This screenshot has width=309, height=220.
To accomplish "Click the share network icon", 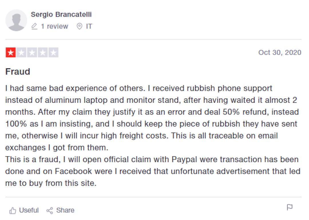I will point(49,211).
